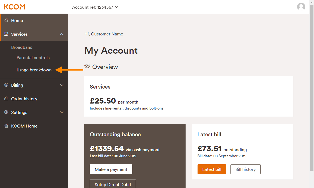Click the vertical page scrollbar
Image resolution: width=314 pixels, height=188 pixels.
pos(312,87)
